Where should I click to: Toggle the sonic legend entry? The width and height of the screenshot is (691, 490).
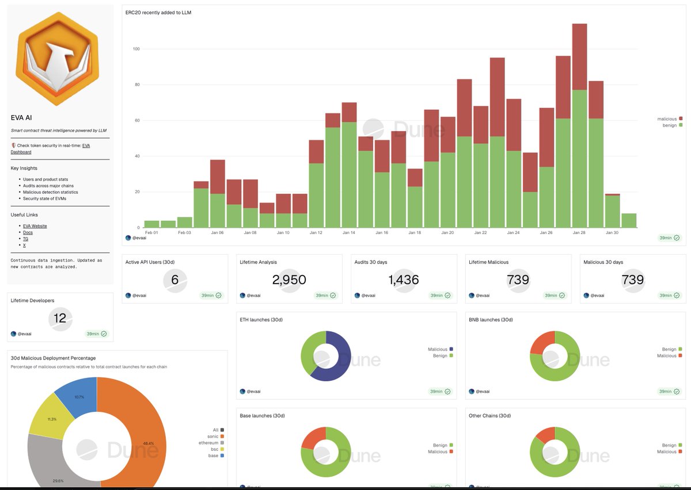215,437
